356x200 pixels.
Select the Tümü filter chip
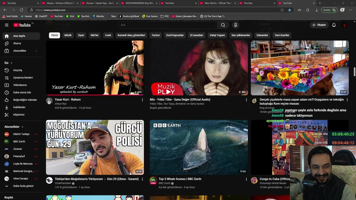pyautogui.click(x=55, y=35)
